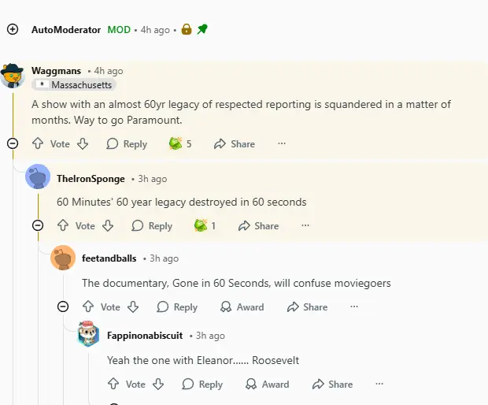Open TheIronSponge's avatar profile
This screenshot has width=488, height=405.
tap(38, 177)
